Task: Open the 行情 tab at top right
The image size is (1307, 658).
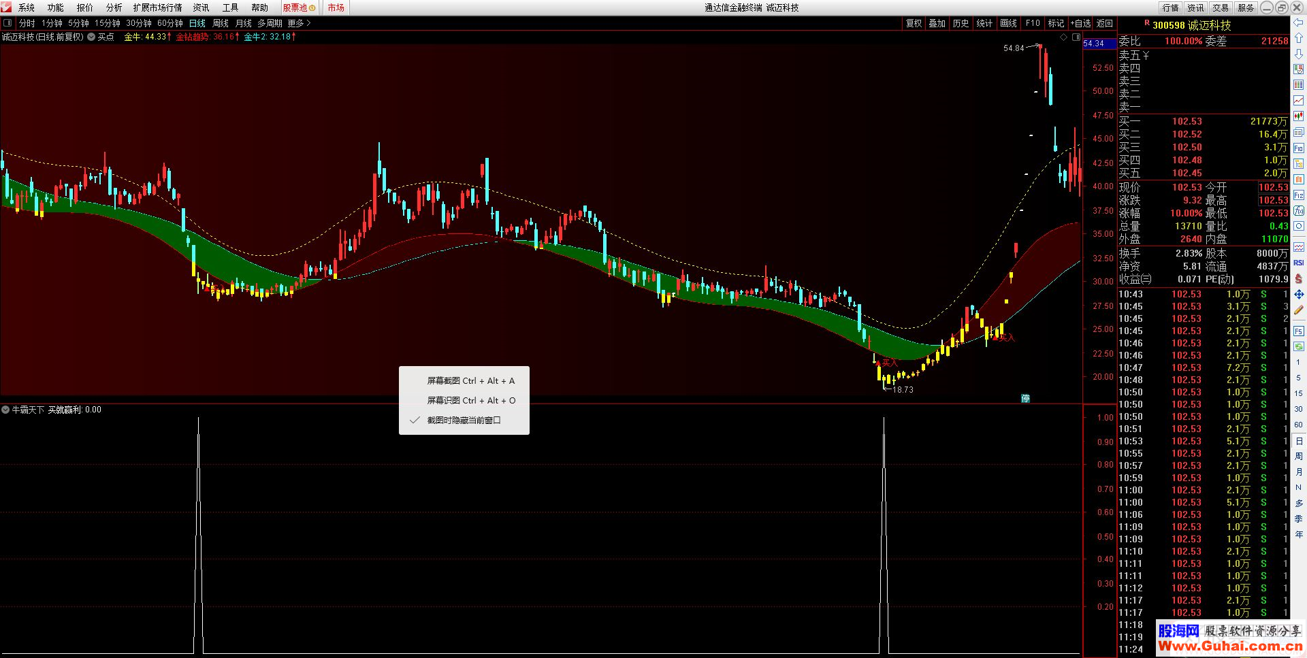Action: pyautogui.click(x=1171, y=7)
